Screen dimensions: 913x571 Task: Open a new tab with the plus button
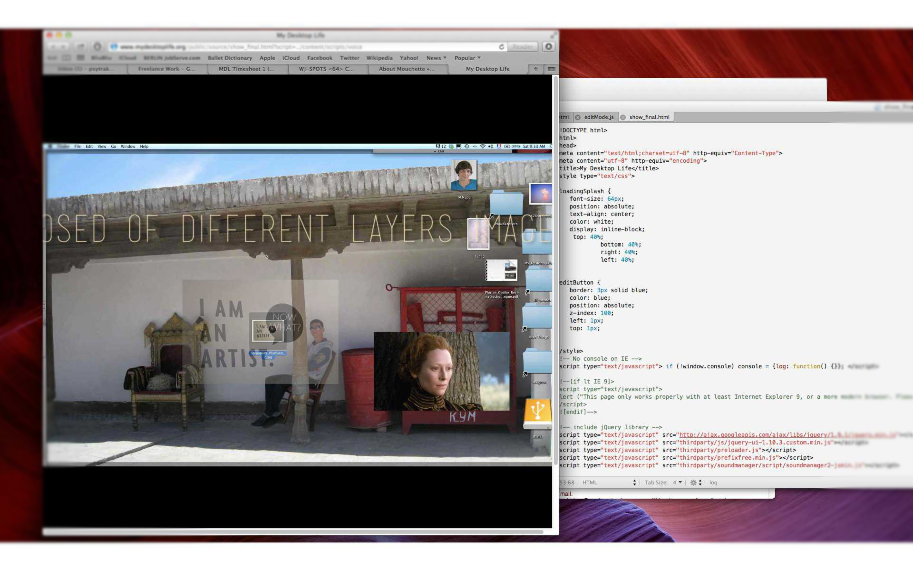tap(536, 69)
